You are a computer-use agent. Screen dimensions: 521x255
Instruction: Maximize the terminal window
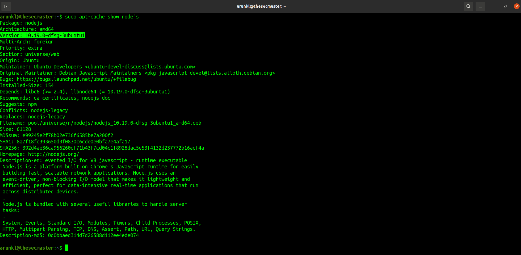tap(505, 6)
